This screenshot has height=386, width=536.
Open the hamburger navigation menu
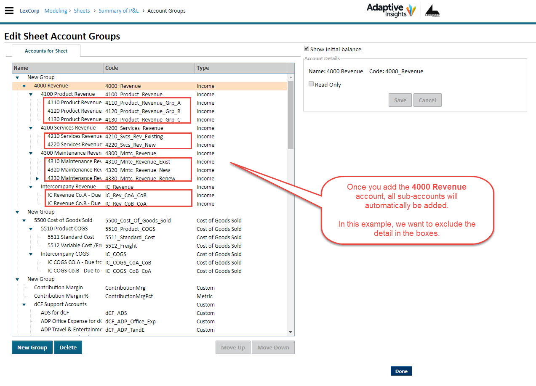pos(9,11)
